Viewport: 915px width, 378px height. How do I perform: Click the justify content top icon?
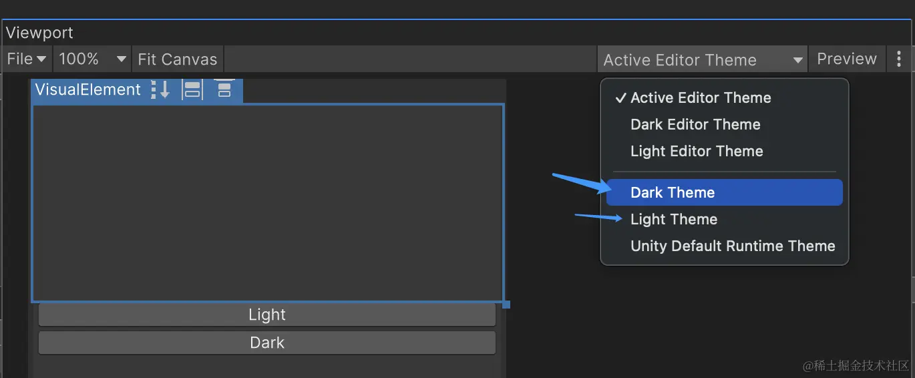pos(224,88)
